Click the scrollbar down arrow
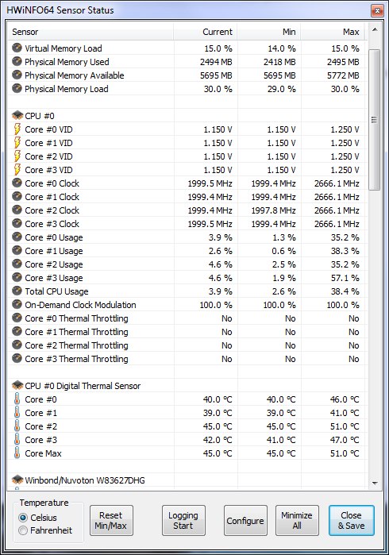The width and height of the screenshot is (389, 555). [x=375, y=484]
